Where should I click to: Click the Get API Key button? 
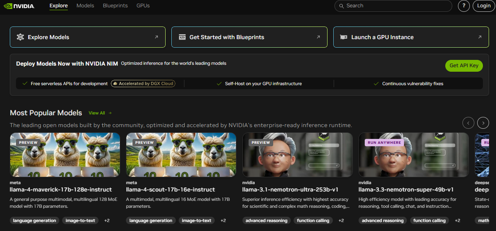(x=464, y=66)
